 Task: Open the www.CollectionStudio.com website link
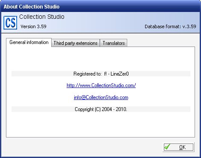(x=101, y=85)
